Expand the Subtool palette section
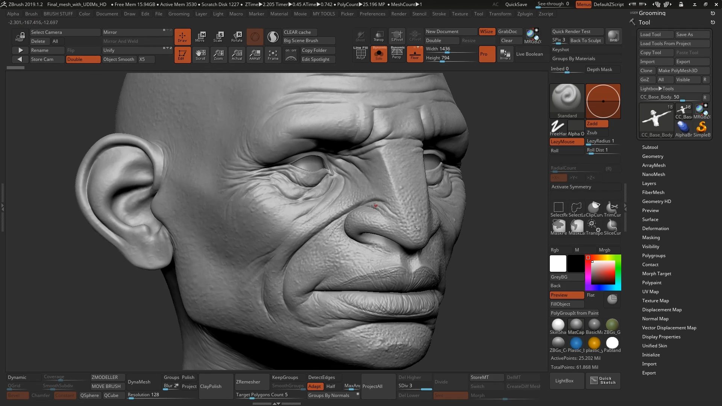Image resolution: width=722 pixels, height=406 pixels. (x=650, y=147)
